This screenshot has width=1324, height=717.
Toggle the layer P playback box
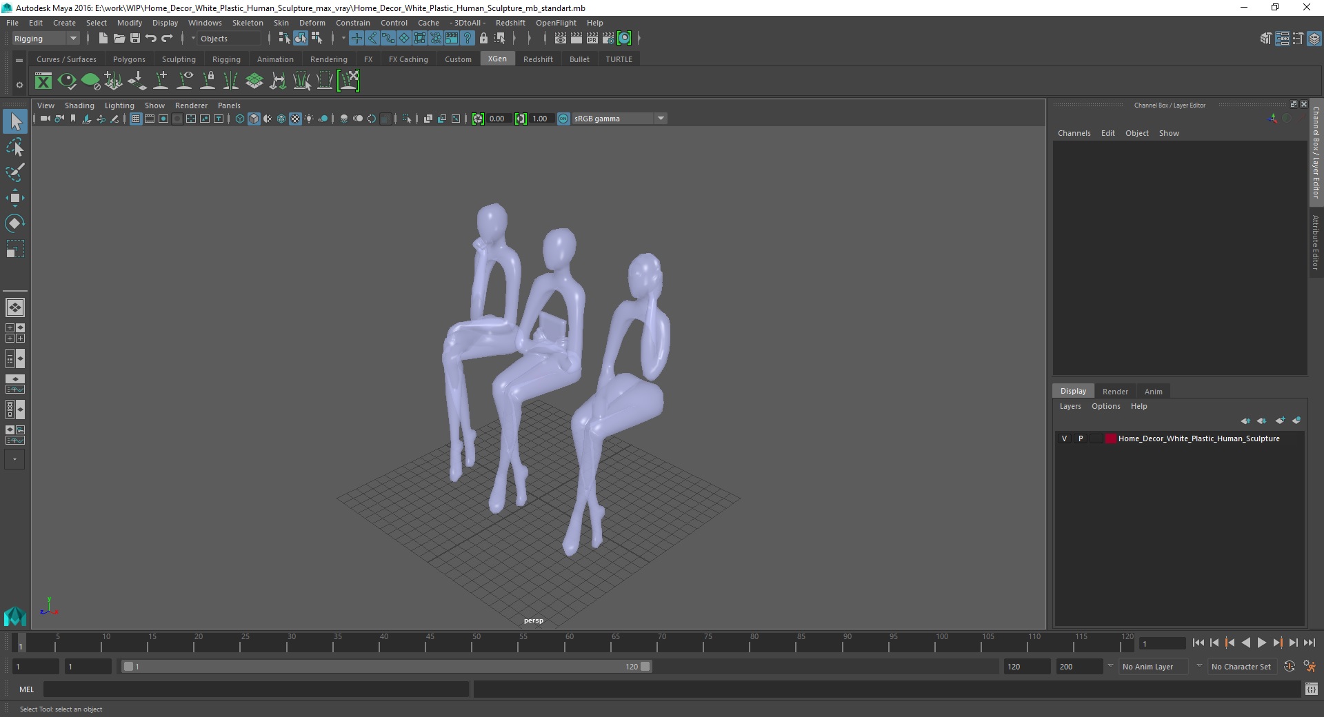point(1081,438)
